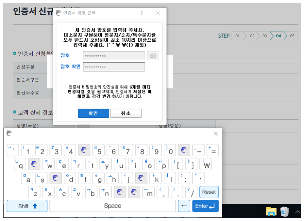Click the help question mark in dialog title
304x221 pixels.
click(x=142, y=13)
